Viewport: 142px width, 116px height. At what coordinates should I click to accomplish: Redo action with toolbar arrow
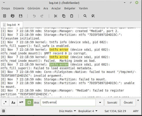(x=42, y=16)
